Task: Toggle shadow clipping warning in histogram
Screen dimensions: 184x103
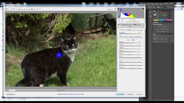Action: point(118,8)
